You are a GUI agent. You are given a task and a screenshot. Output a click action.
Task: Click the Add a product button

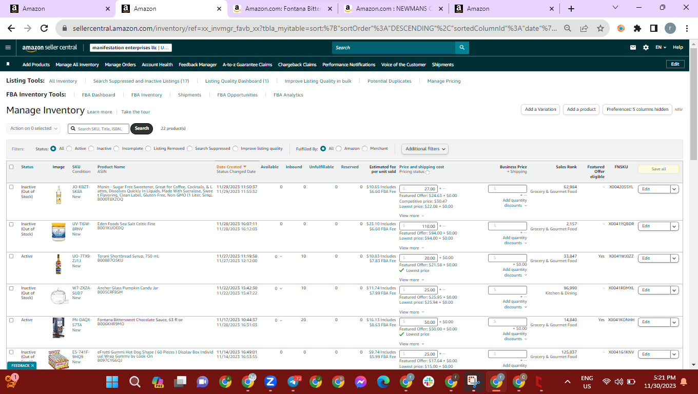tap(581, 109)
